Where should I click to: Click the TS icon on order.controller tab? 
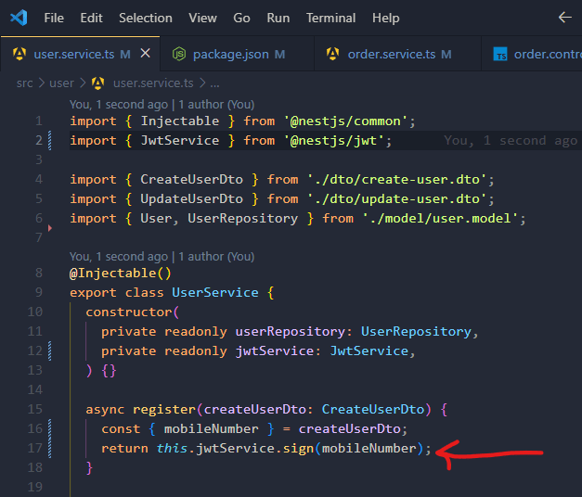(x=500, y=54)
